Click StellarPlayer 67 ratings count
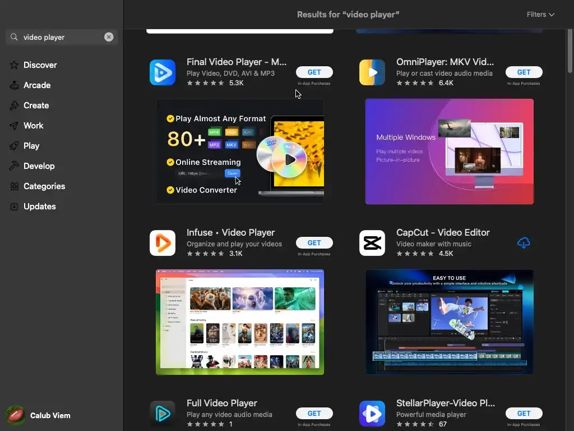 point(443,424)
